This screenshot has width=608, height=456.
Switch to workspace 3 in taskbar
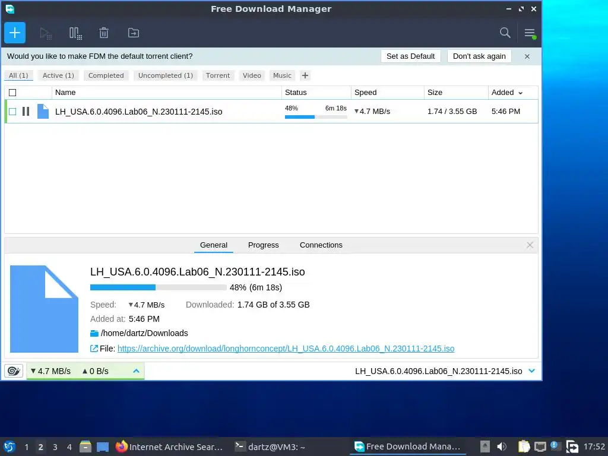pyautogui.click(x=55, y=447)
